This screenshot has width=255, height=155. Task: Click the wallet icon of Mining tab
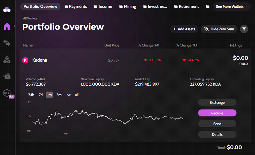pos(121,7)
